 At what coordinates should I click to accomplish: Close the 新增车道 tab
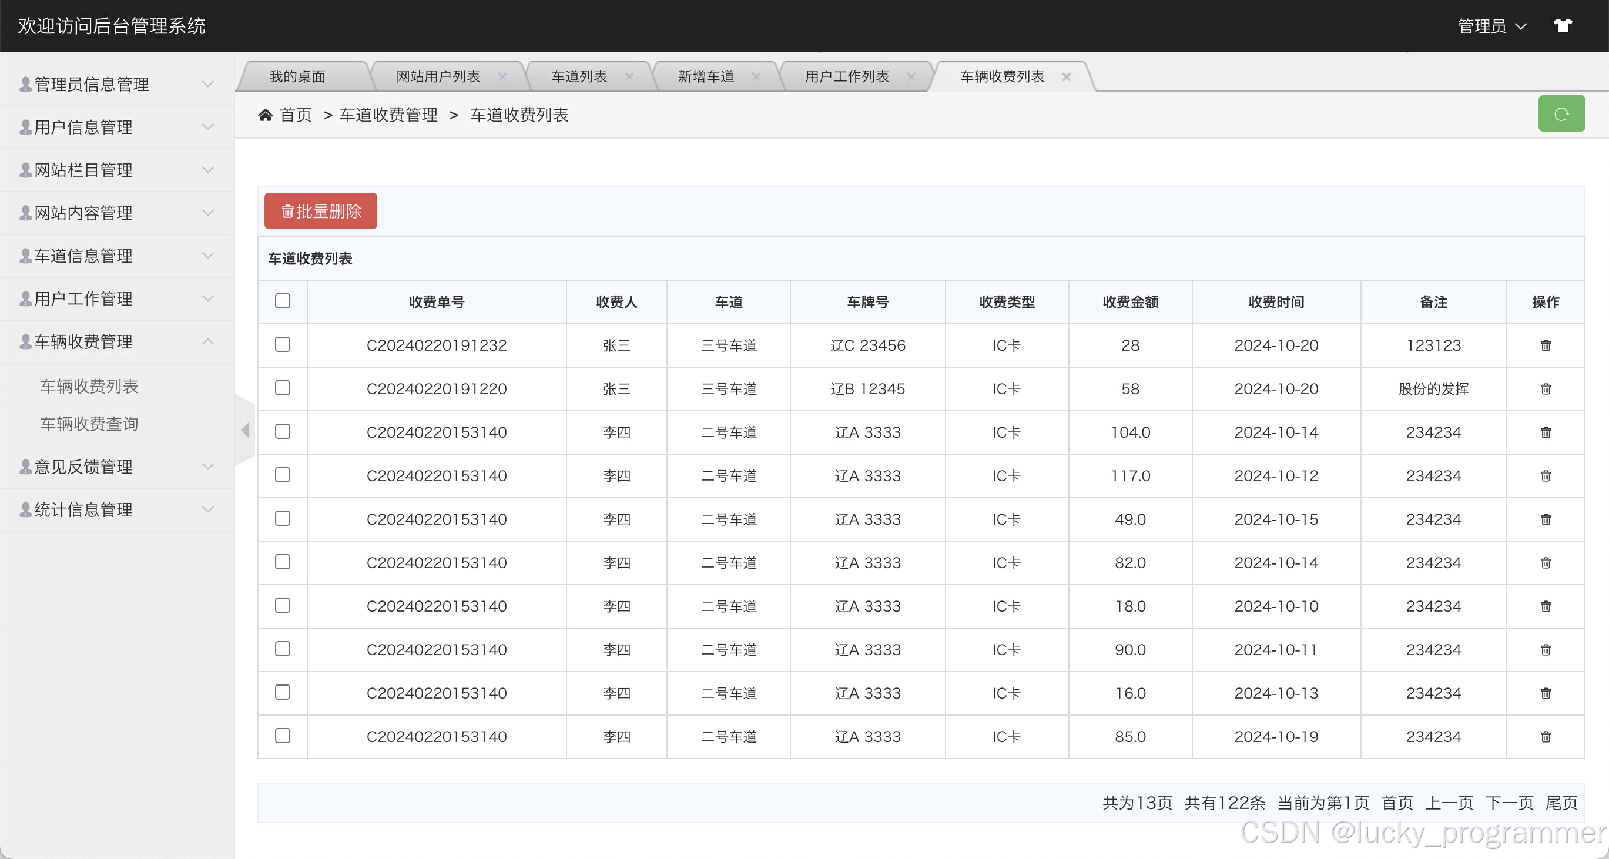[x=756, y=77]
